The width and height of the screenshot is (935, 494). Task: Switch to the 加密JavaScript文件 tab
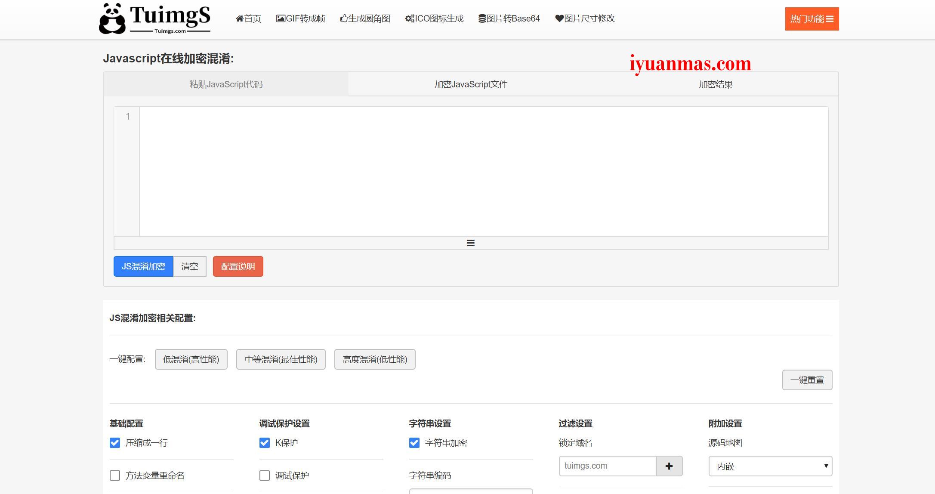click(471, 84)
